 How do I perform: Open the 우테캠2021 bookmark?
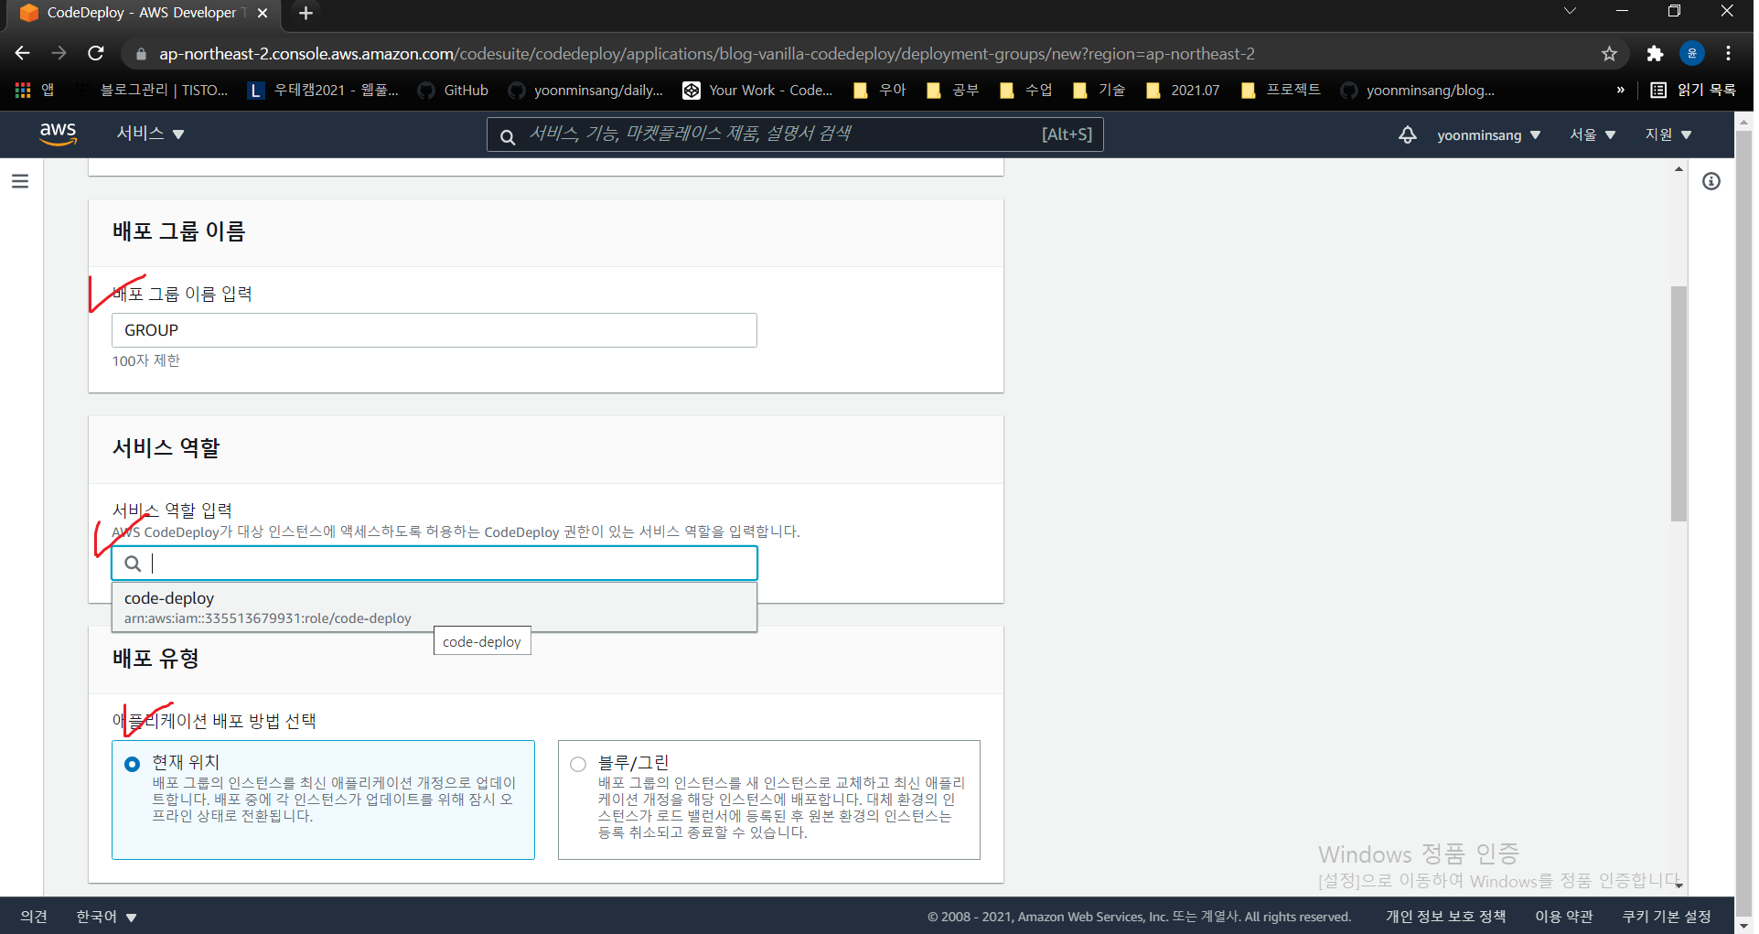point(324,90)
